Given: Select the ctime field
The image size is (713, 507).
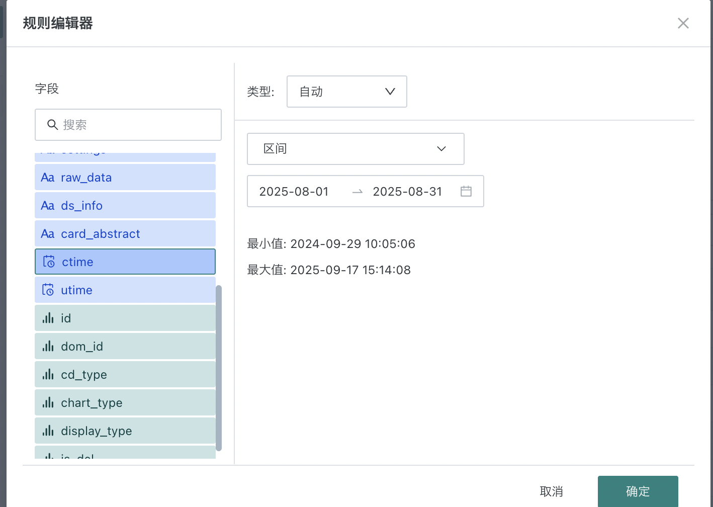Looking at the screenshot, I should click(125, 262).
